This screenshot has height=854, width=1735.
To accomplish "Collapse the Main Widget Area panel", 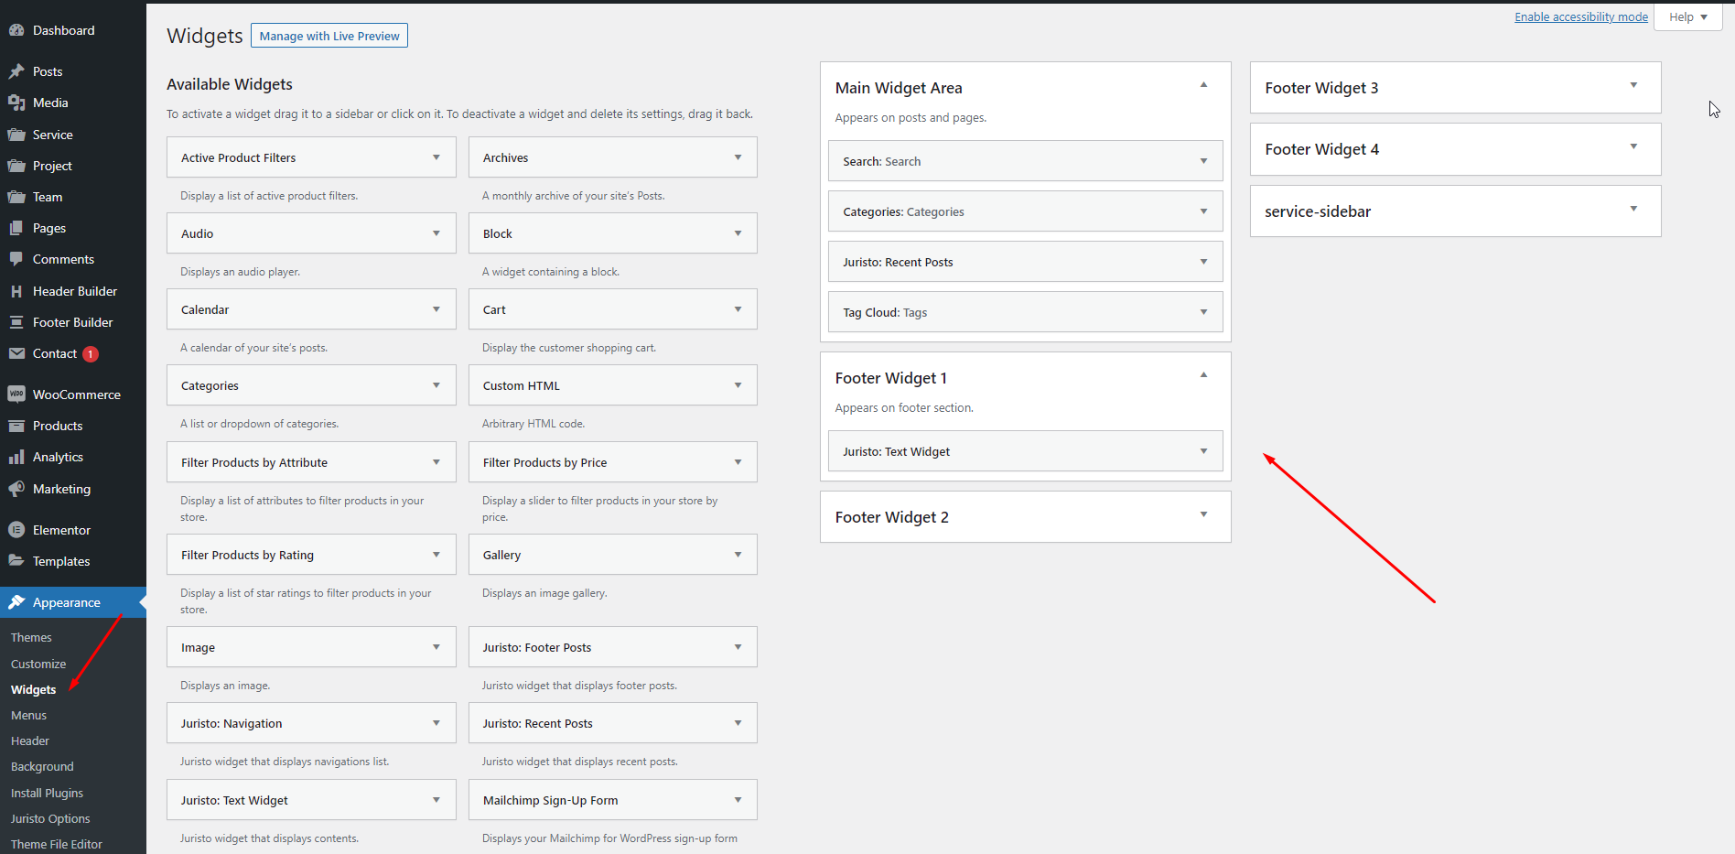I will (1203, 85).
